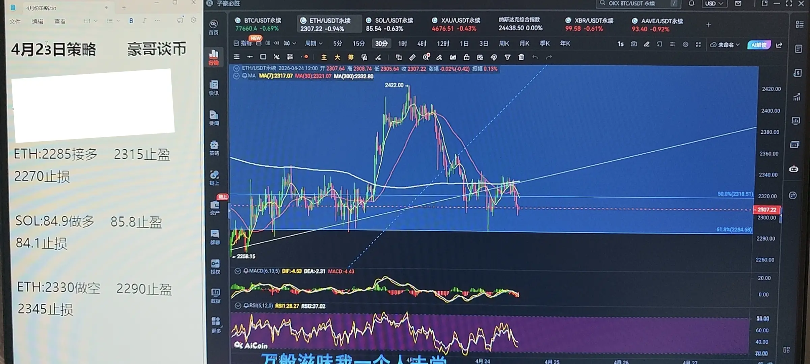Image resolution: width=810 pixels, height=364 pixels.
Task: Collapse the RSI indicator toggle circle
Action: click(238, 306)
